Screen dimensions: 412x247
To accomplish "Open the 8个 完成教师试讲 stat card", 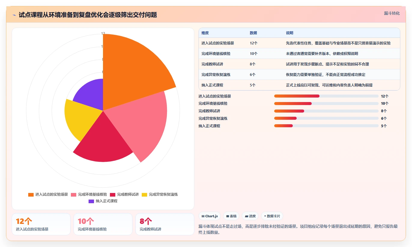I will (165, 224).
